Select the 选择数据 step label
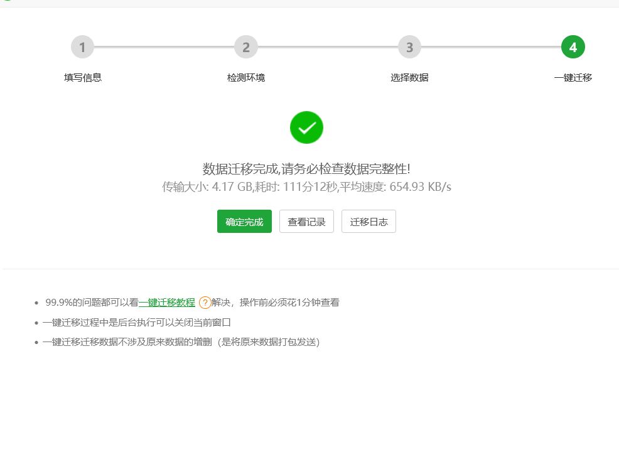 pos(409,77)
